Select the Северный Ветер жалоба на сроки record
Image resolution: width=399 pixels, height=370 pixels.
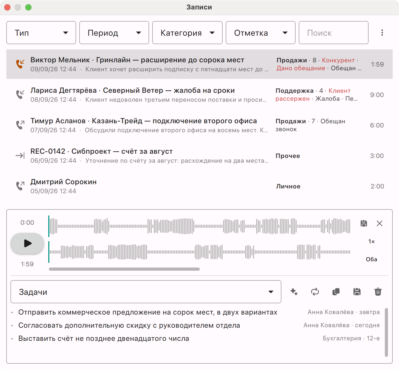(199, 95)
